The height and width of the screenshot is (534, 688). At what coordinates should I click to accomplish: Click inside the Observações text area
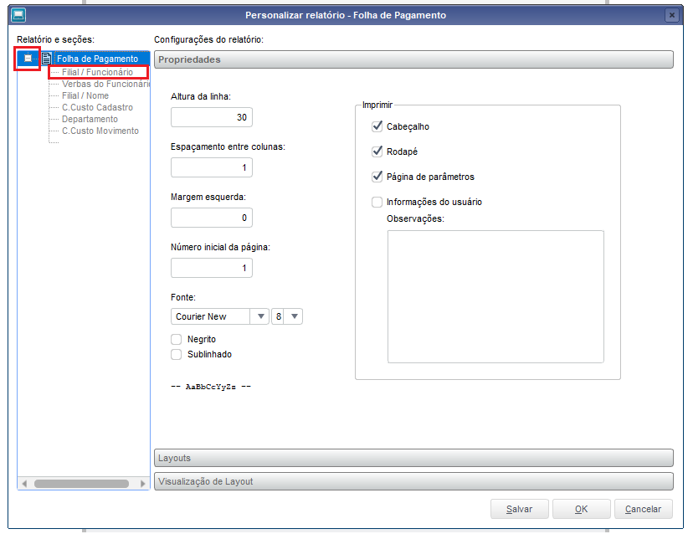(x=495, y=296)
